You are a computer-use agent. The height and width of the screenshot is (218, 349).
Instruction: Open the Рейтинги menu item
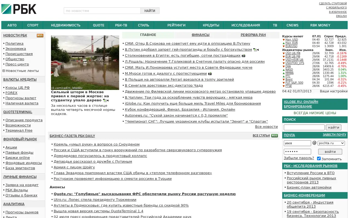[176, 25]
